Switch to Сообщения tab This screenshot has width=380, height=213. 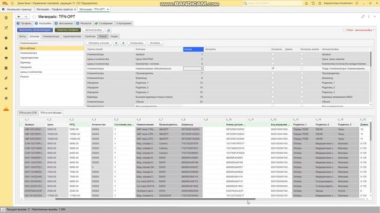(103, 24)
